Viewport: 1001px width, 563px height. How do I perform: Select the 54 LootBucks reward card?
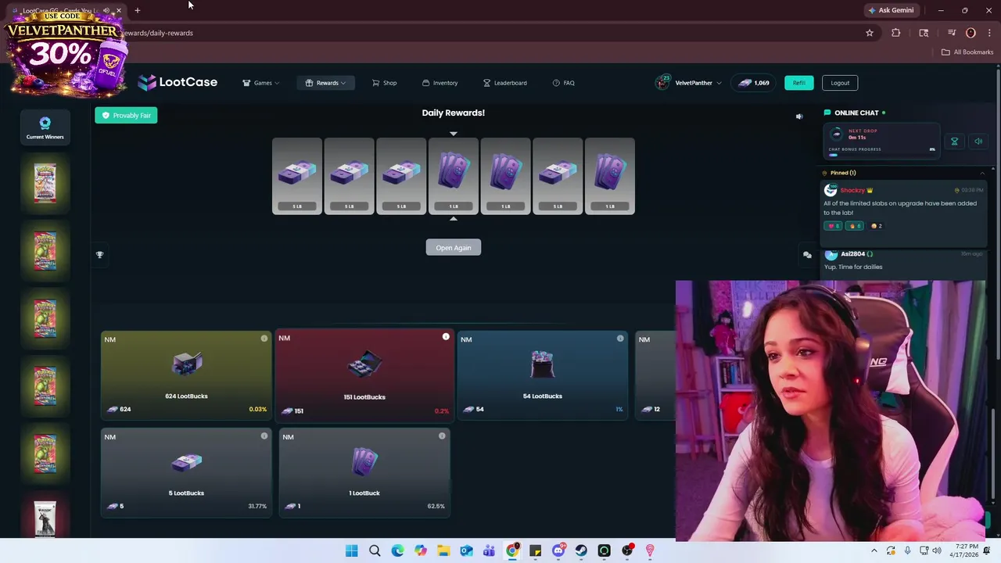(543, 375)
